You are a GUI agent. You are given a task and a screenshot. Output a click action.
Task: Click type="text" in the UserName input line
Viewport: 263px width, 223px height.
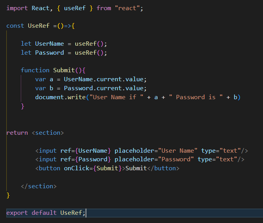tap(221, 151)
